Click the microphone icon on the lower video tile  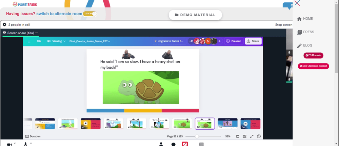click(x=289, y=79)
